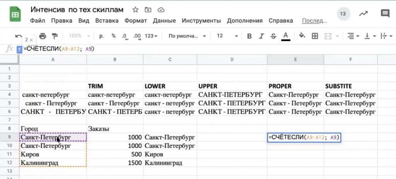Viewport: 396px width, 179px height.
Task: Click the editing cell with СЧЁТЕСЛИ formula
Action: coord(304,138)
